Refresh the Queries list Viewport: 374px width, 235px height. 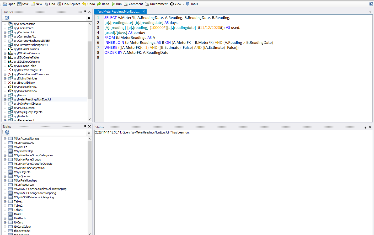click(7, 18)
